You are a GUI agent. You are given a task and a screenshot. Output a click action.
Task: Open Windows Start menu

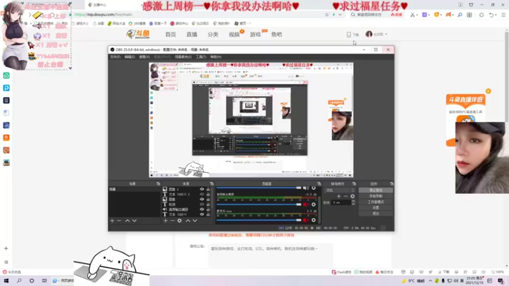click(x=6, y=281)
